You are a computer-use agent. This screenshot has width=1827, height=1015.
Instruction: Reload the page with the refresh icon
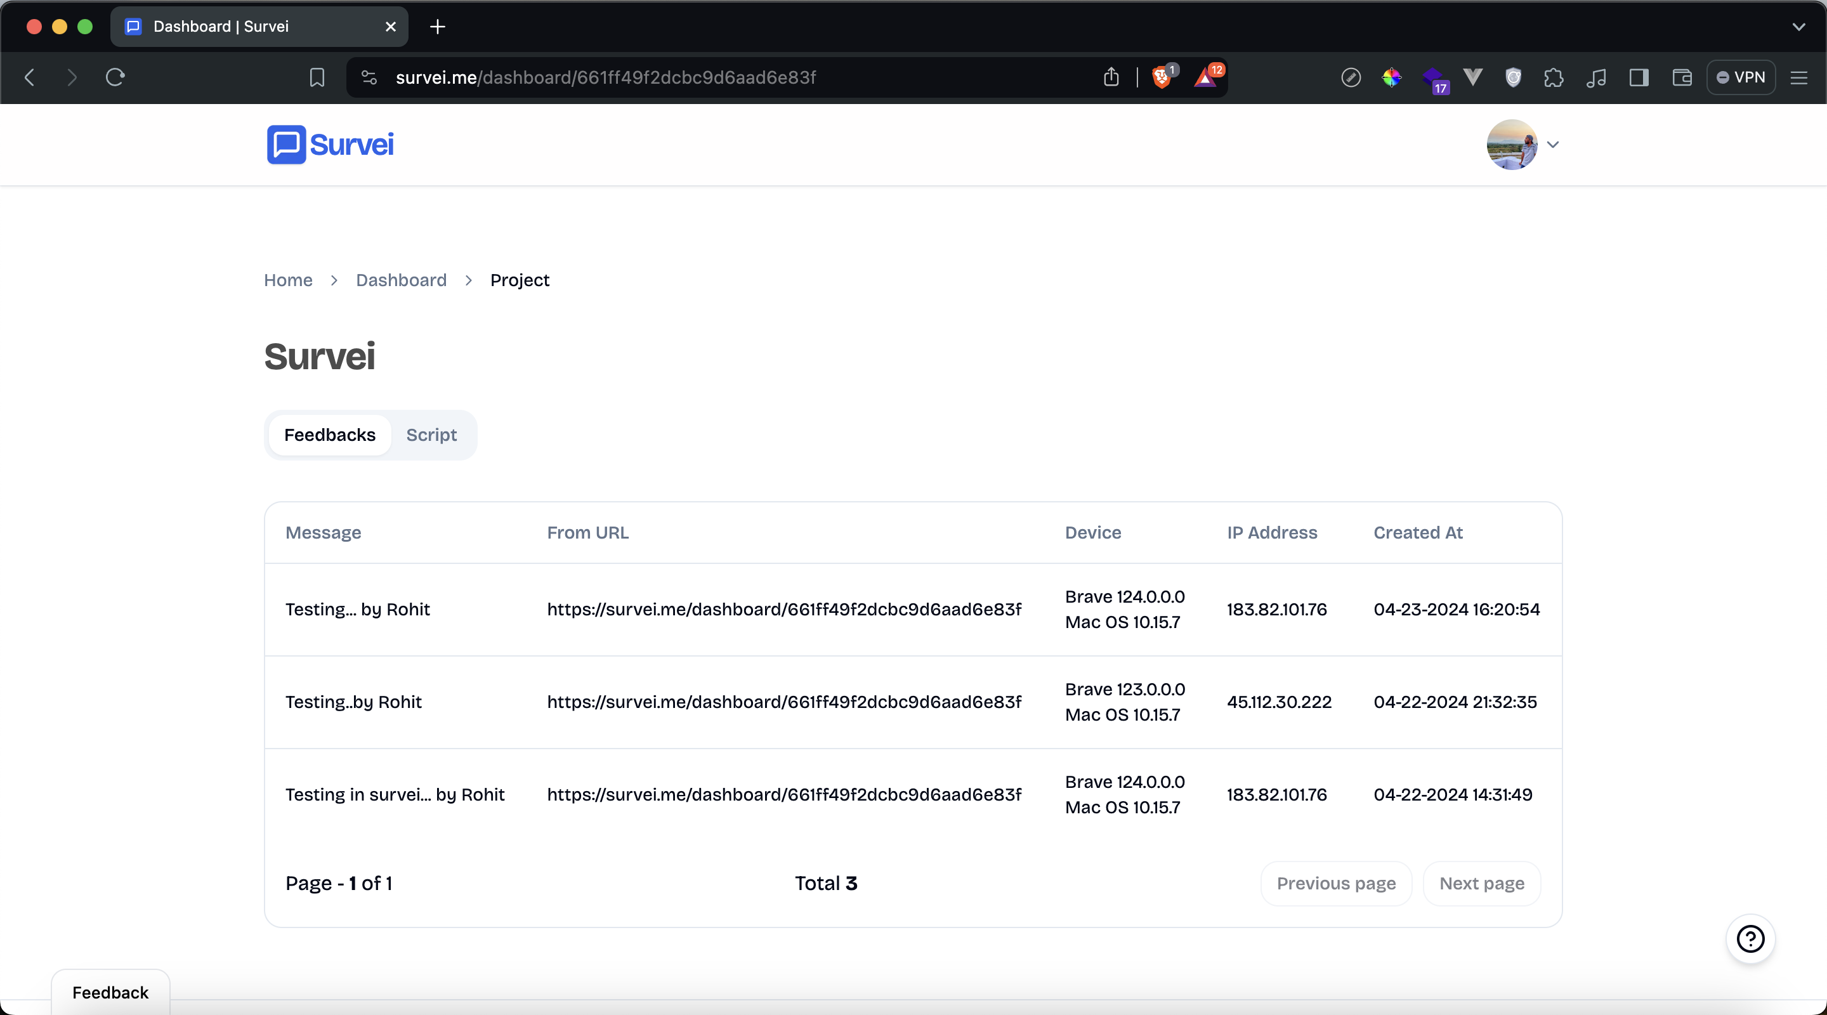point(115,77)
